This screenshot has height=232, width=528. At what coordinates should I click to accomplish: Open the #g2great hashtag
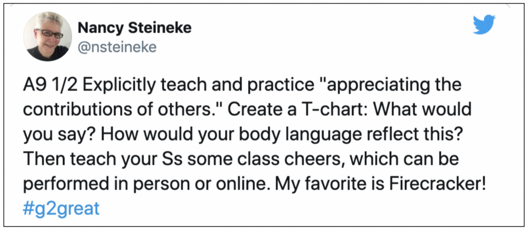(x=62, y=209)
